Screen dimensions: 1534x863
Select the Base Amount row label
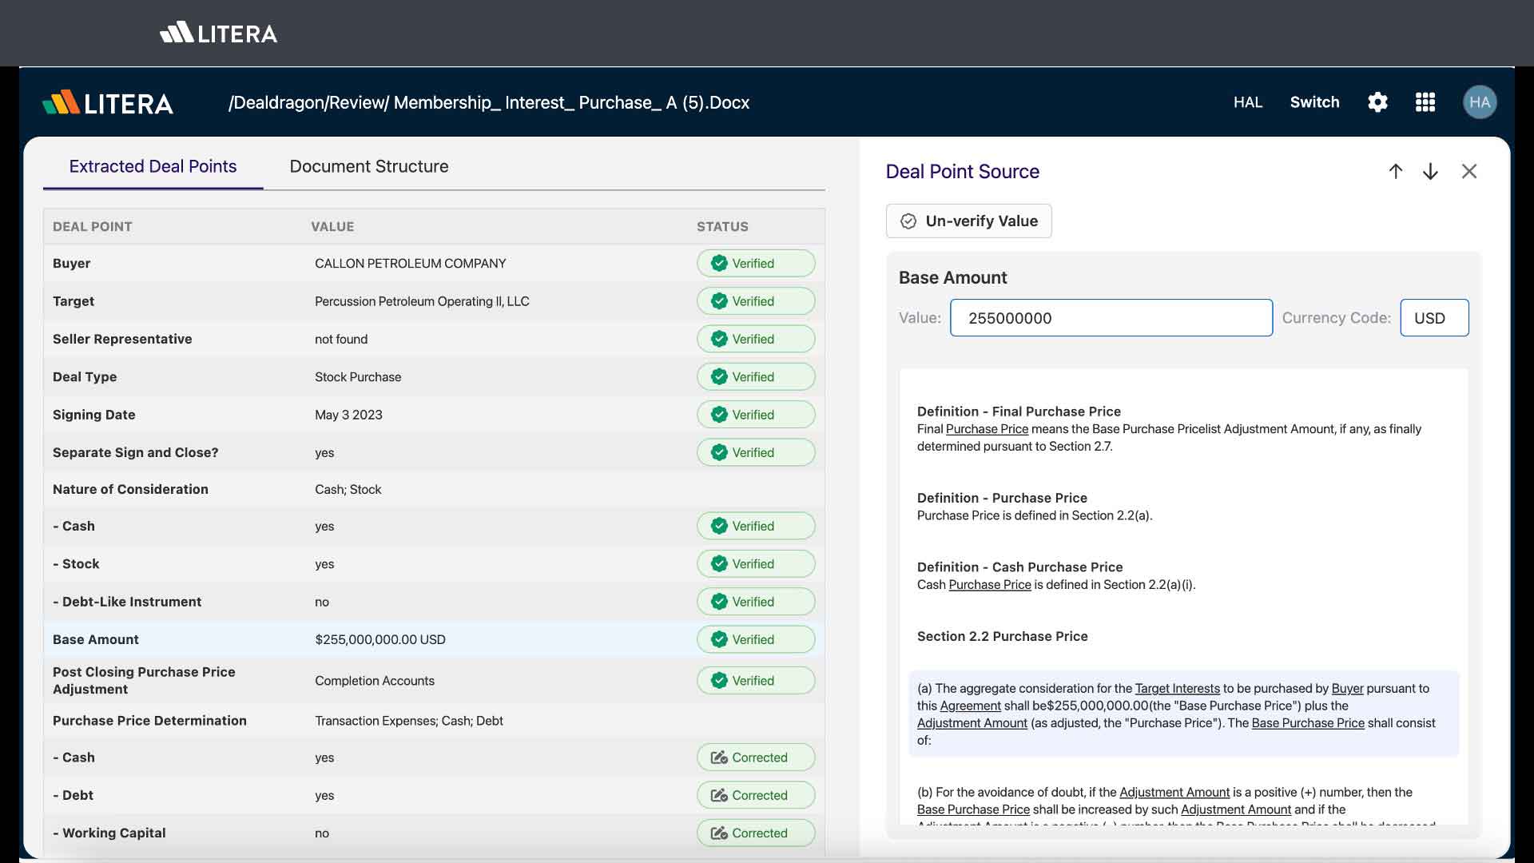pos(96,639)
